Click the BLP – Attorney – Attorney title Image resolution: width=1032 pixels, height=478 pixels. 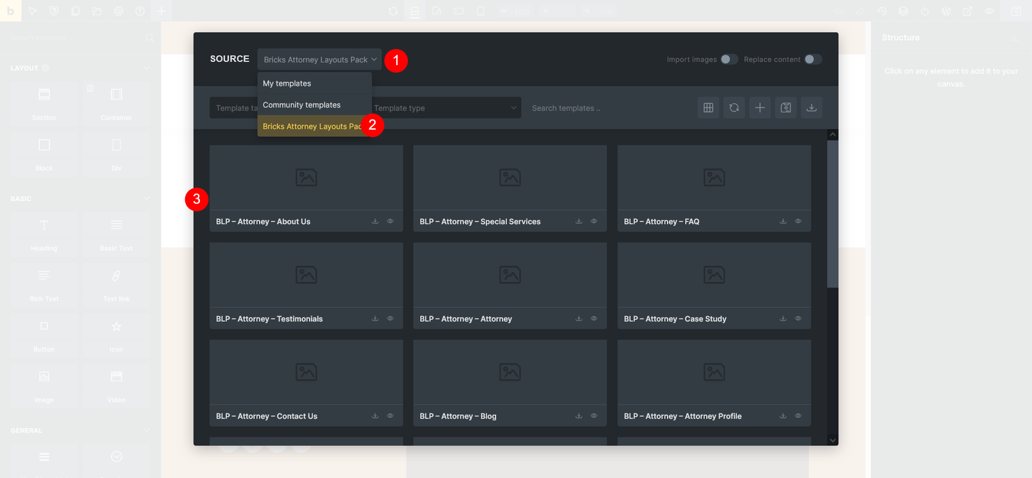466,319
